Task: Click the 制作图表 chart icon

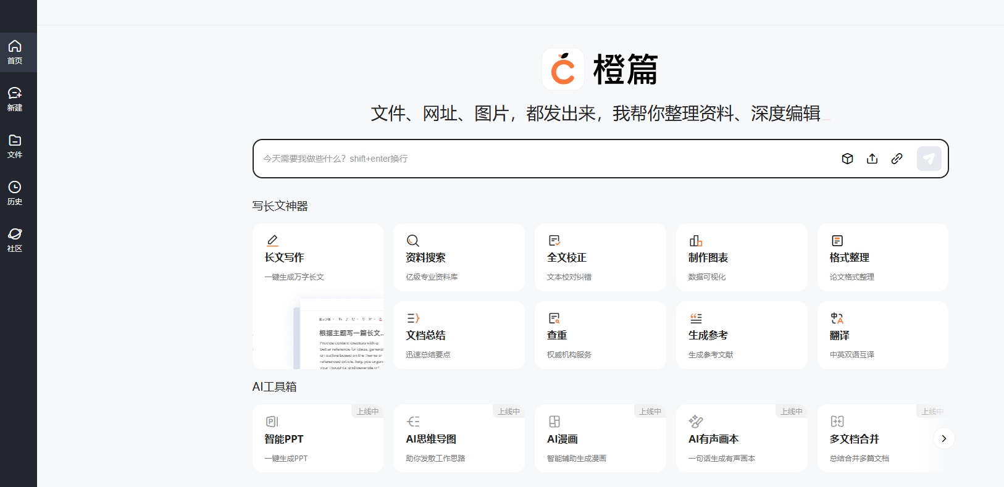Action: 696,241
